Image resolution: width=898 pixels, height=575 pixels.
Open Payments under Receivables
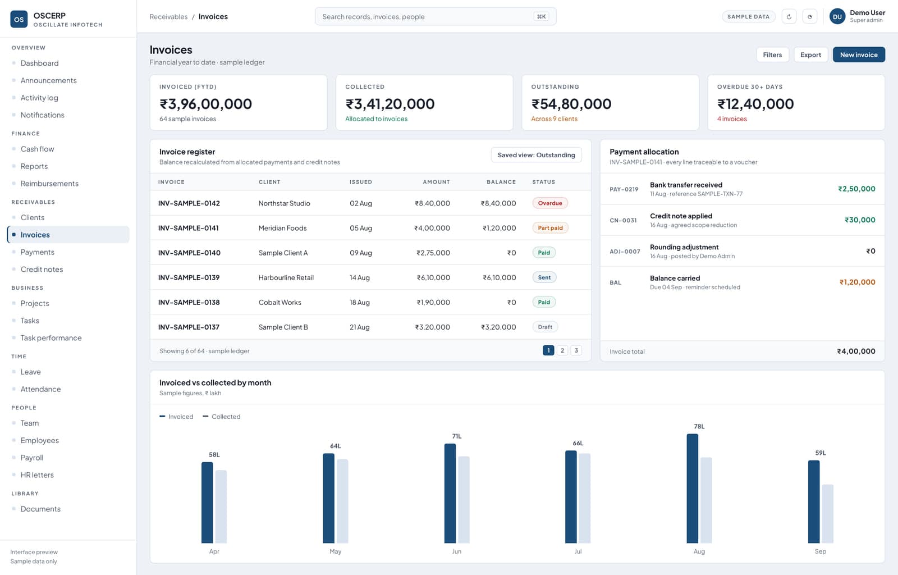coord(68,252)
